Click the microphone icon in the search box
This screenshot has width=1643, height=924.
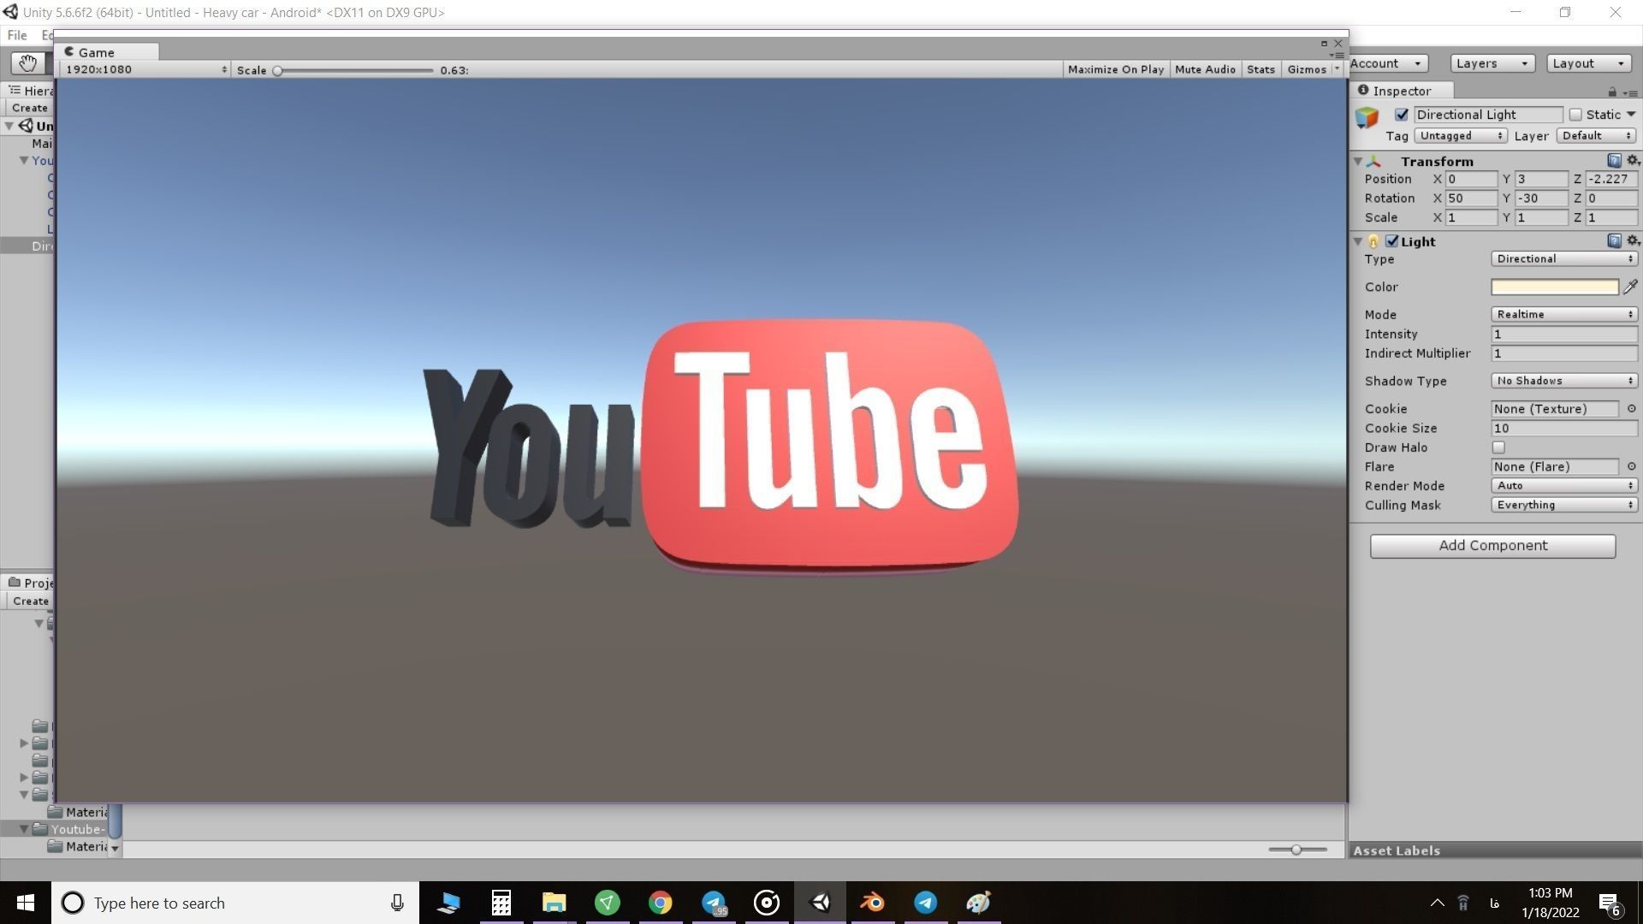point(397,903)
